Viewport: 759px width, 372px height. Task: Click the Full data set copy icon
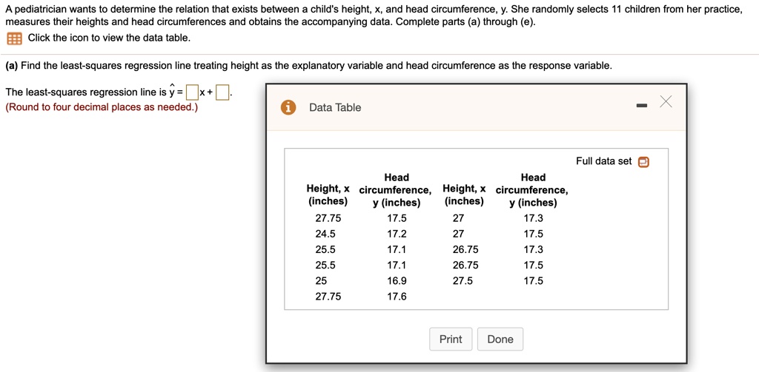click(643, 162)
